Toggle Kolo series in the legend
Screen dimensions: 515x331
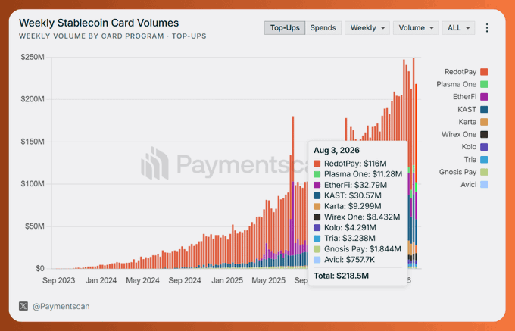tap(475, 147)
